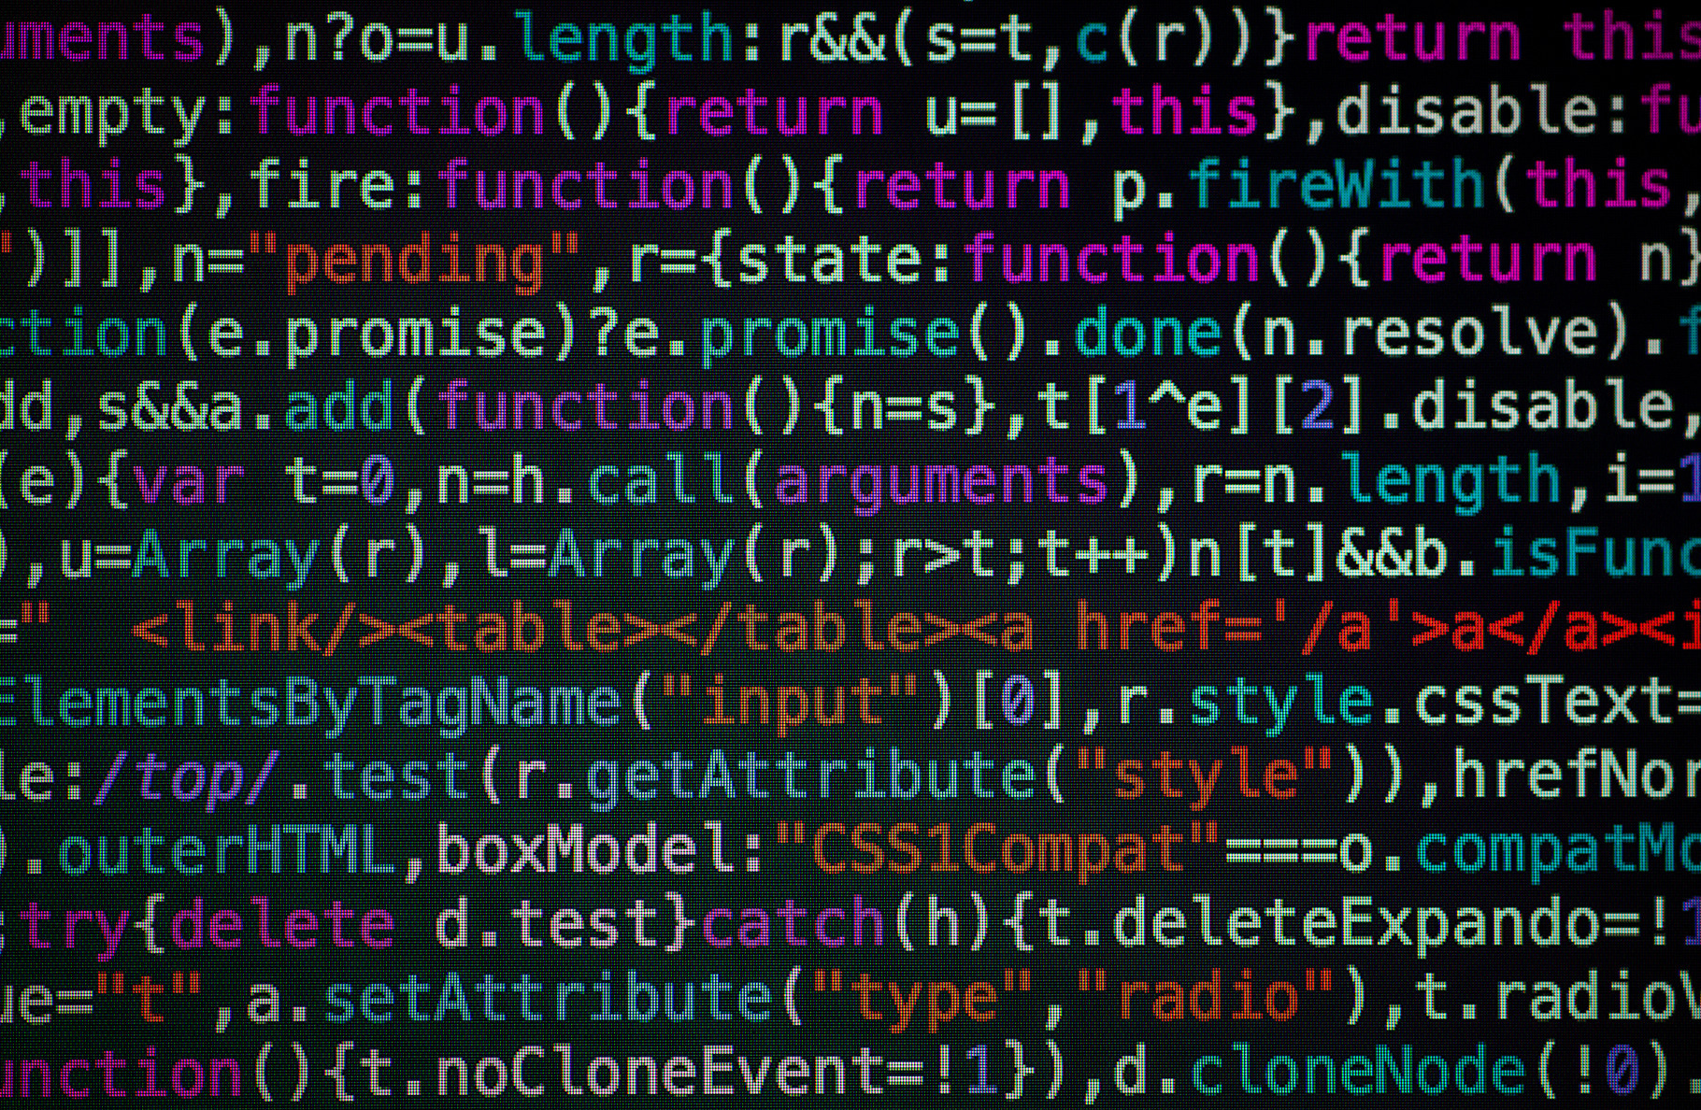Click the var keyword
1701x1110 pixels.
[188, 482]
